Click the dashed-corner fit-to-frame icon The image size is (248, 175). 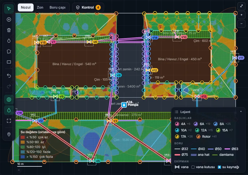pos(9,121)
